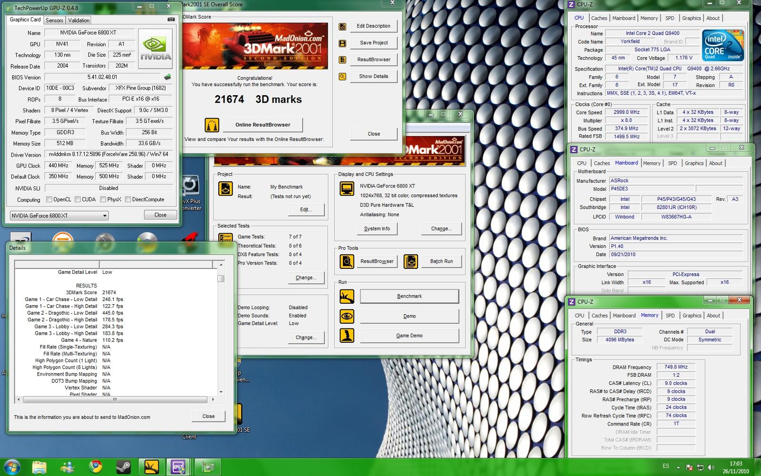Click the Demo eye icon
This screenshot has height=476, width=761.
tap(347, 316)
